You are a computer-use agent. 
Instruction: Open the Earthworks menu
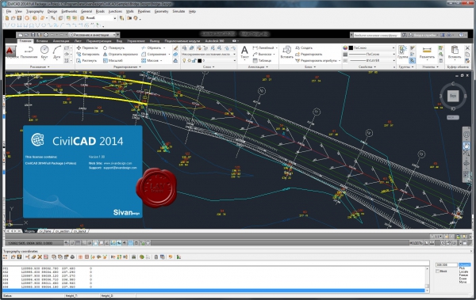click(x=69, y=11)
